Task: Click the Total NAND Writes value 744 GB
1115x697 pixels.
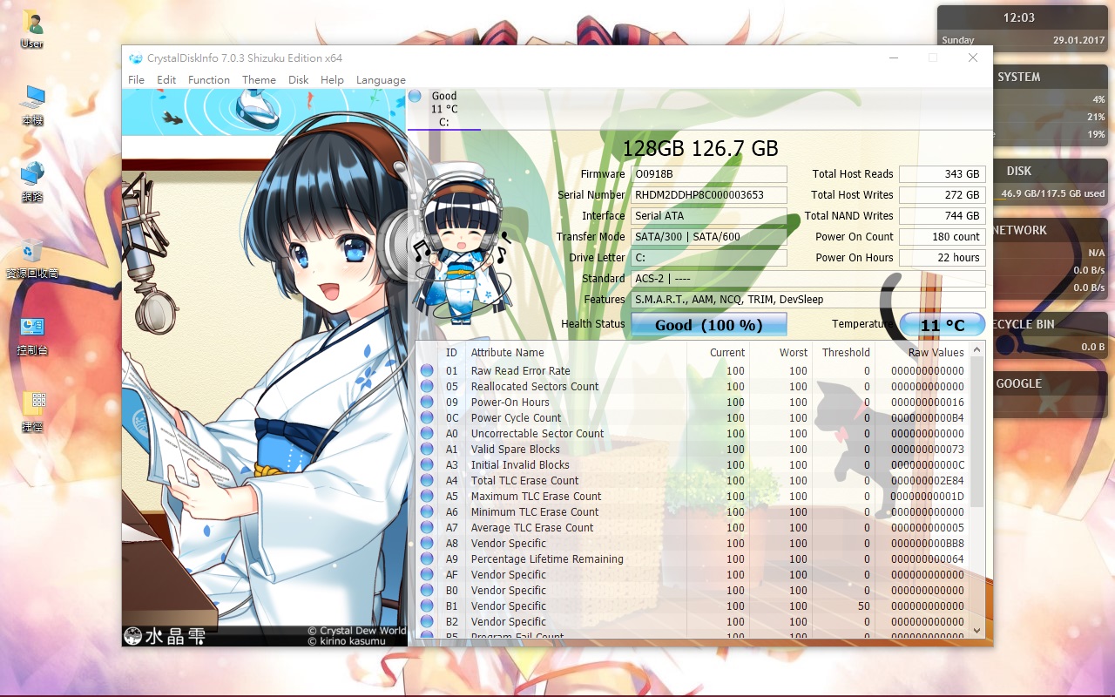Action: 943,216
